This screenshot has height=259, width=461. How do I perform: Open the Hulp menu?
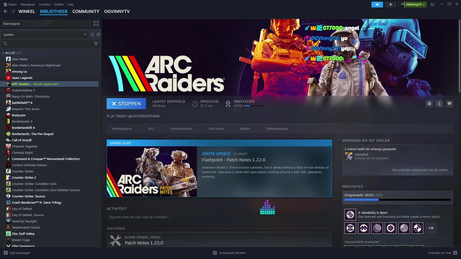coord(70,4)
